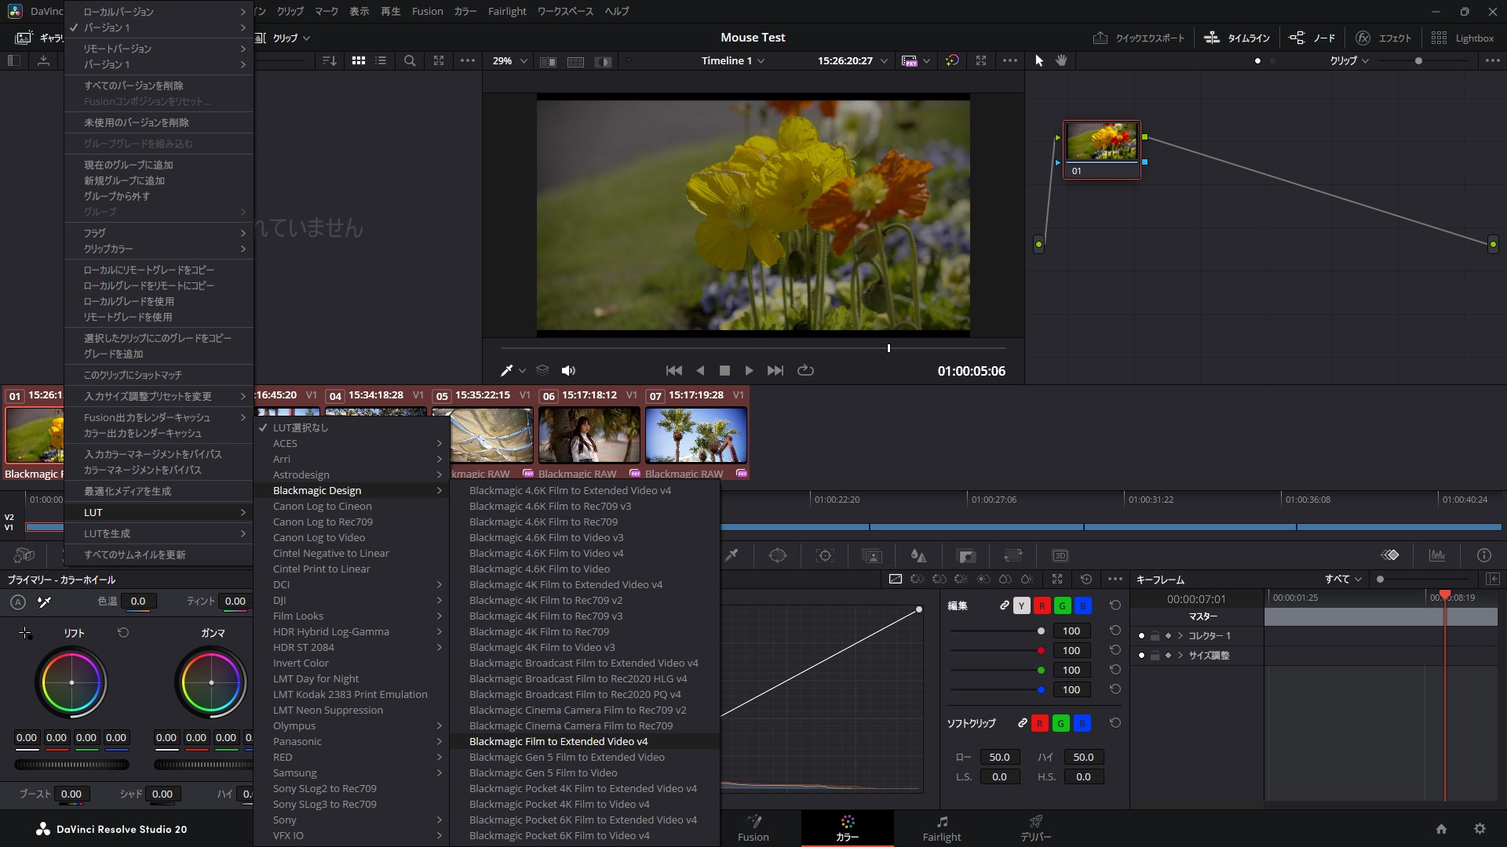Click the クイックエクスポート button
Screen dimensions: 1507x847
1138,38
